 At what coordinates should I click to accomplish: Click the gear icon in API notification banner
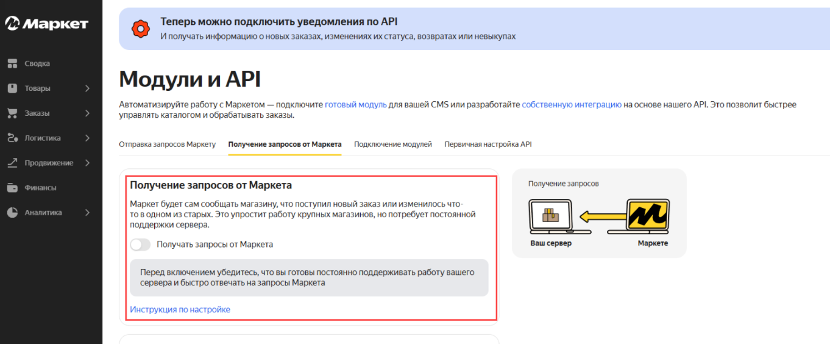[141, 29]
